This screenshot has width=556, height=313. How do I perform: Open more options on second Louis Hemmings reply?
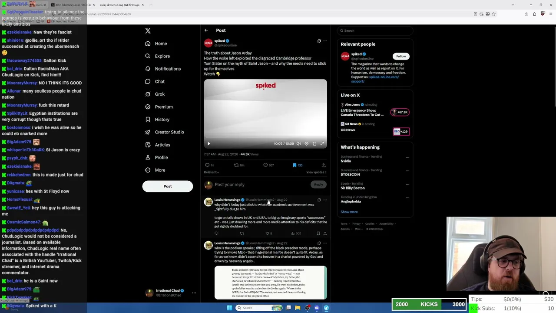(x=325, y=243)
